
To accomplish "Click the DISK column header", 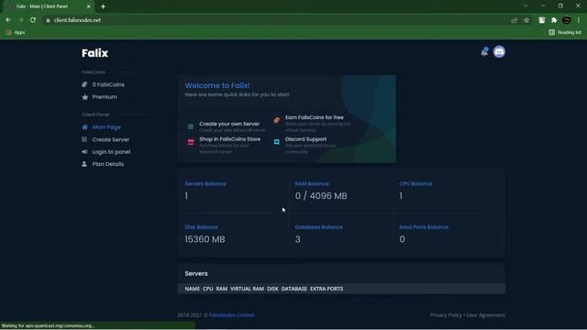I will pos(272,289).
